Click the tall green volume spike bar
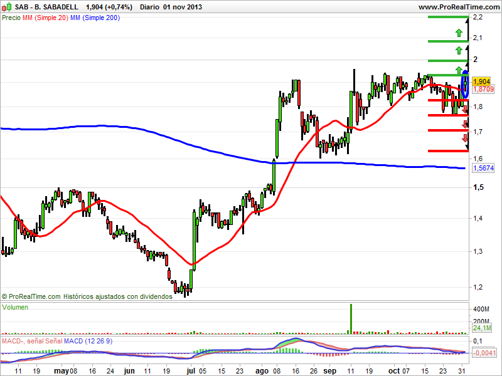The width and height of the screenshot is (502, 376). tap(351, 319)
